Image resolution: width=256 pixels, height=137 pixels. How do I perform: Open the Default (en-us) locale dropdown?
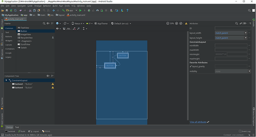click(121, 23)
